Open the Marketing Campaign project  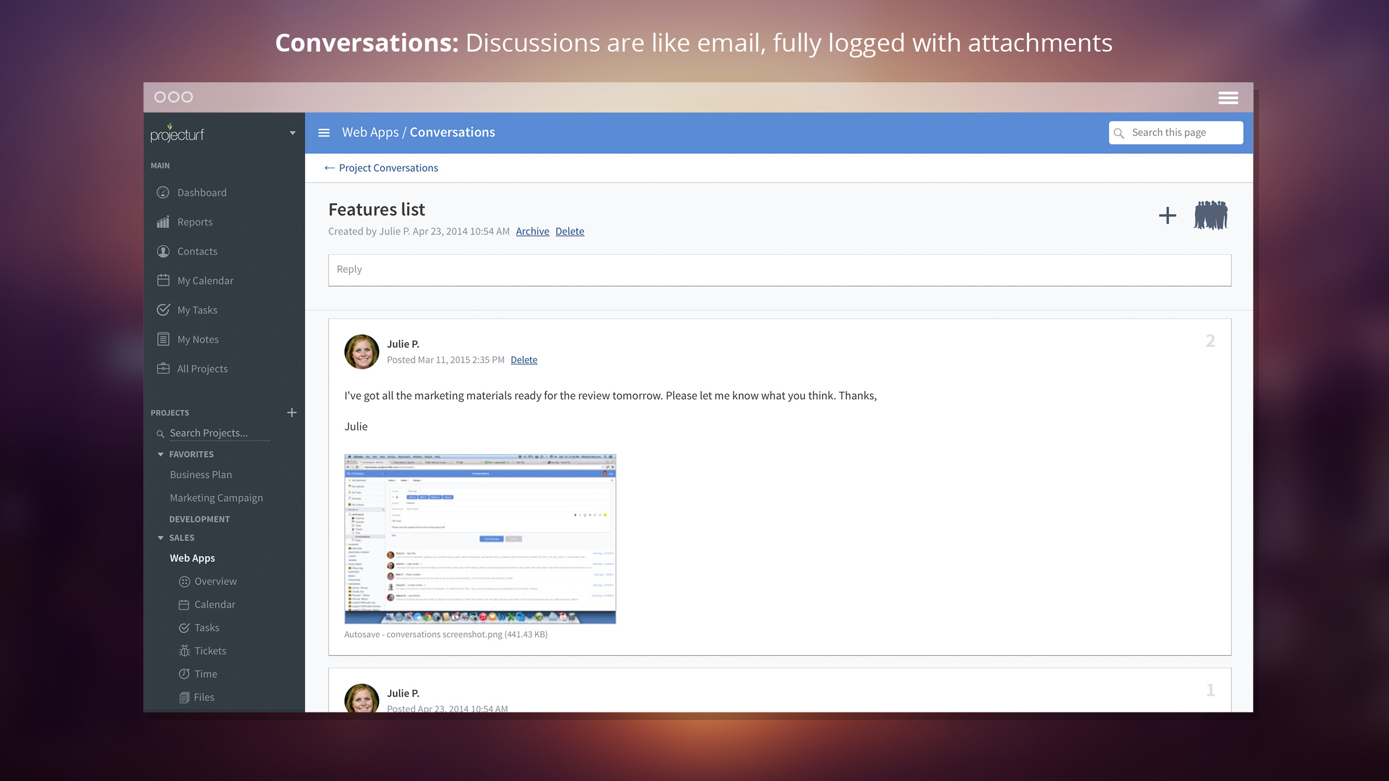(216, 498)
